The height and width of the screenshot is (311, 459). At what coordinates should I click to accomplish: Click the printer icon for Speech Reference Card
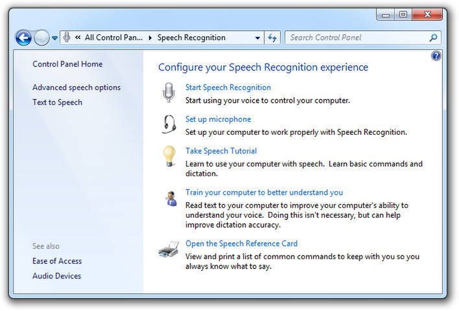coord(169,249)
